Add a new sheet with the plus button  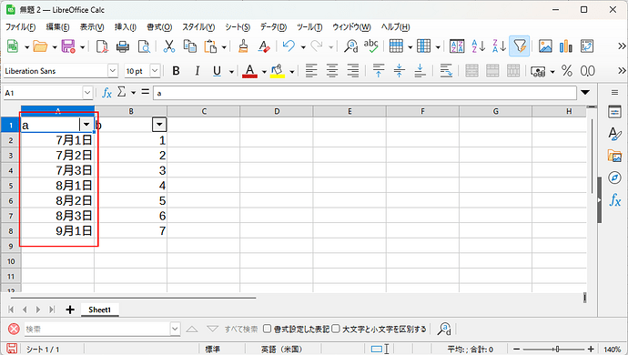[x=70, y=309]
